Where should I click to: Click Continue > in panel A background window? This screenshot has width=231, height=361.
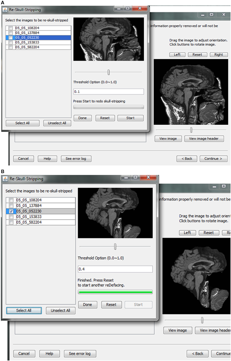(213, 159)
